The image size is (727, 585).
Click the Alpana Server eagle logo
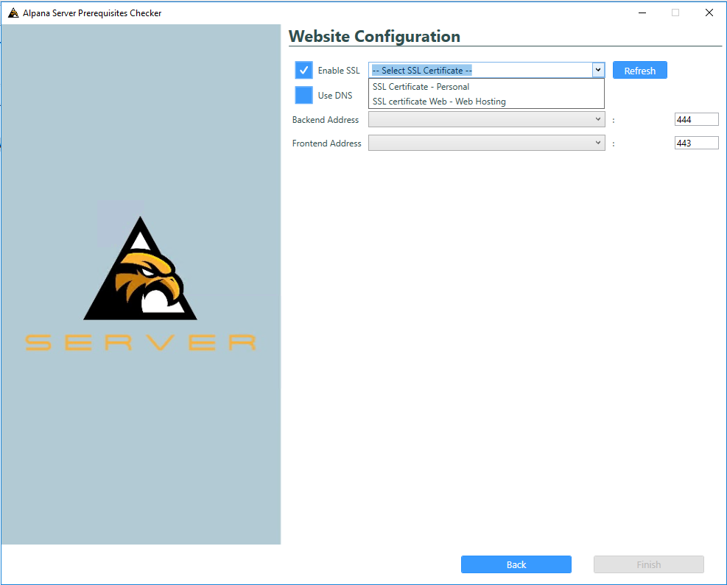coord(140,268)
